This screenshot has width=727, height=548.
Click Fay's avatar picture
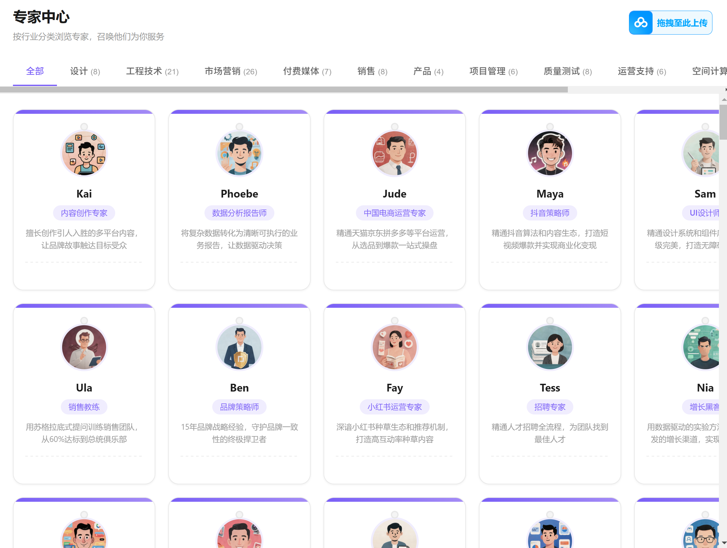point(394,347)
